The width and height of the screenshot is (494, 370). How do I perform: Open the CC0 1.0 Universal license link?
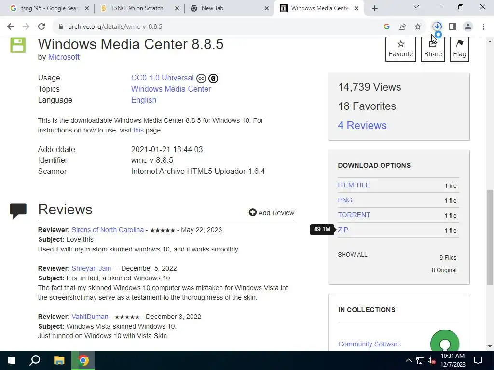(162, 78)
